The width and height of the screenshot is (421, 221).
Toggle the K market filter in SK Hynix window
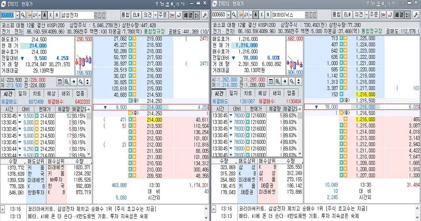coord(262,15)
